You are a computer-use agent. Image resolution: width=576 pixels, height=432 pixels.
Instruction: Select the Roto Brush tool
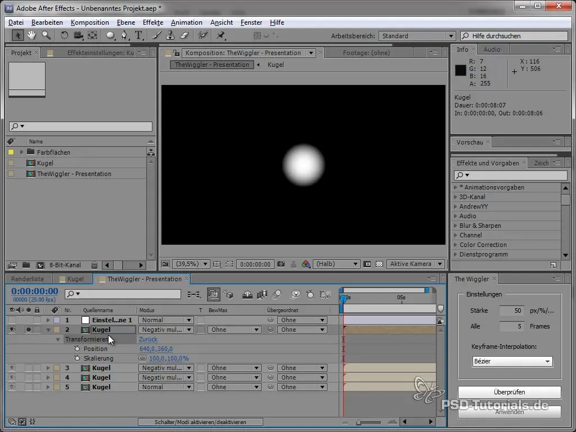[202, 35]
